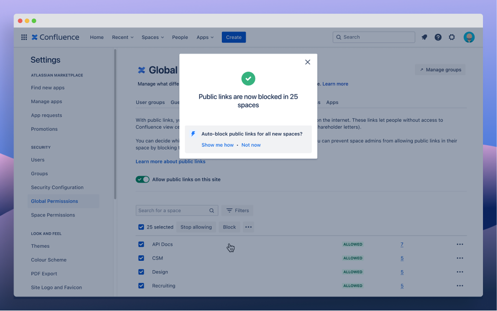Switch to the User groups tab

[150, 103]
